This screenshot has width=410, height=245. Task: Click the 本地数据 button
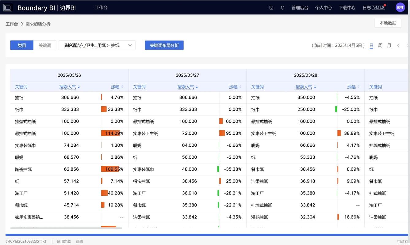pos(388,23)
